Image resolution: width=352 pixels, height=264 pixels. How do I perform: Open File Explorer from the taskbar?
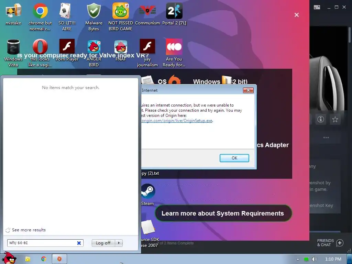27,259
